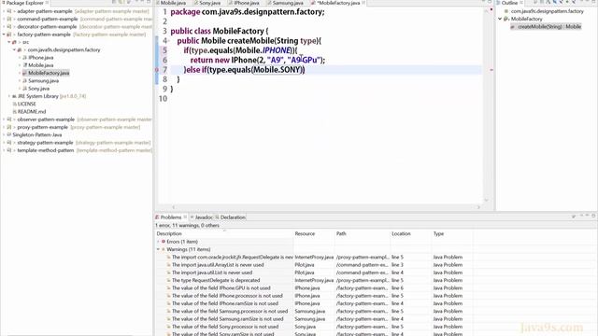Click the editor vertical scrollbar
The width and height of the screenshot is (598, 336).
486,105
